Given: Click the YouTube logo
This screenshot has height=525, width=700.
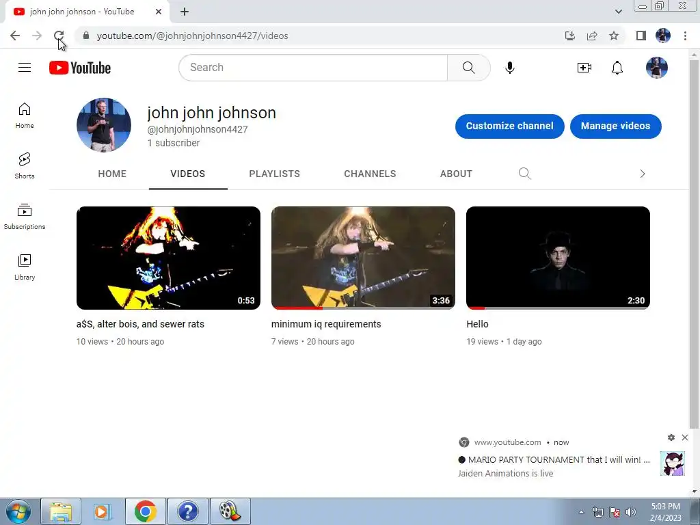Looking at the screenshot, I should click(x=80, y=68).
